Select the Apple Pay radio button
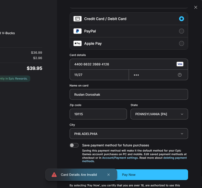Screen dimensions: 202x188 tap(181, 44)
